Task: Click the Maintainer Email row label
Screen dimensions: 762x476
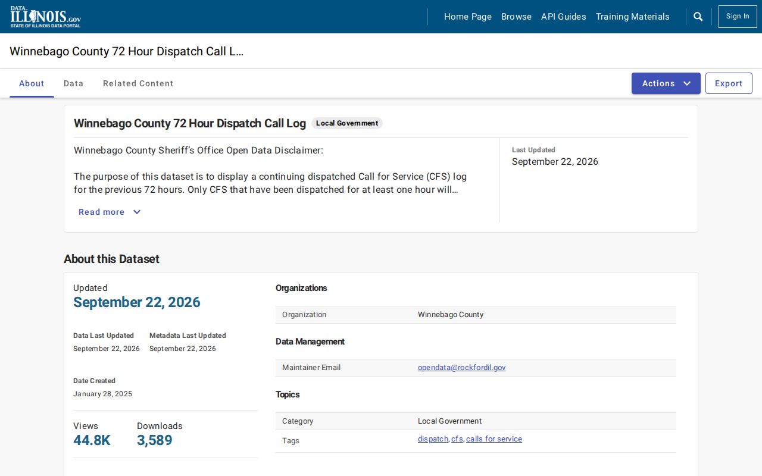Action: (311, 368)
